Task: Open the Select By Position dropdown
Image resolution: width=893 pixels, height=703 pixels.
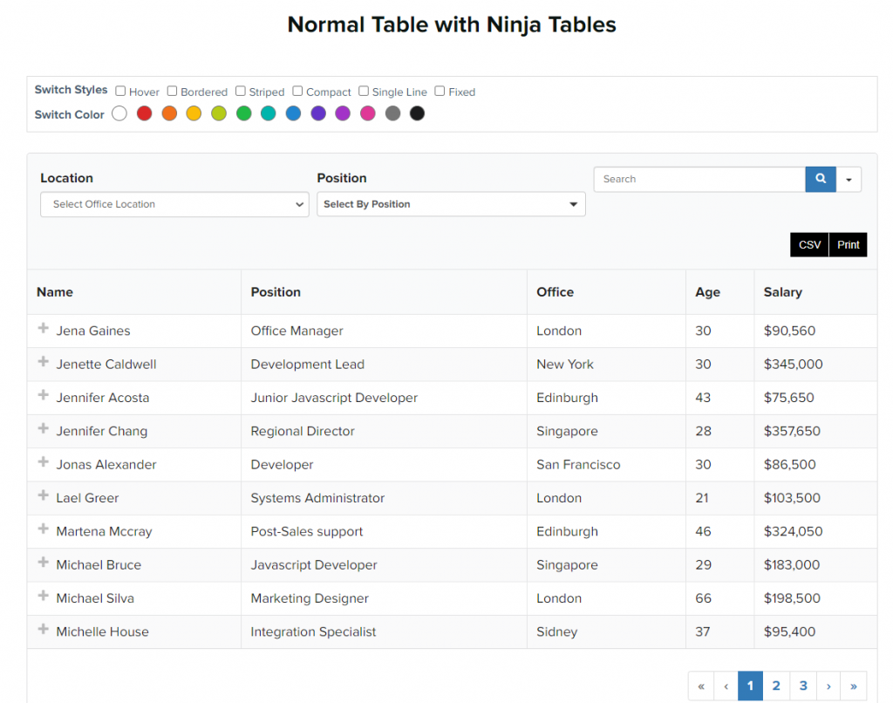Action: point(451,204)
